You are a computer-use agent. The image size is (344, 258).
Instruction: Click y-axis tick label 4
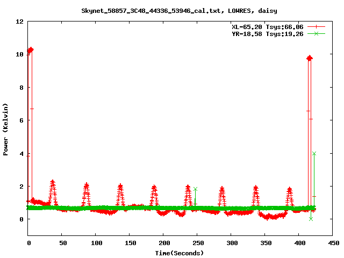(x=21, y=154)
